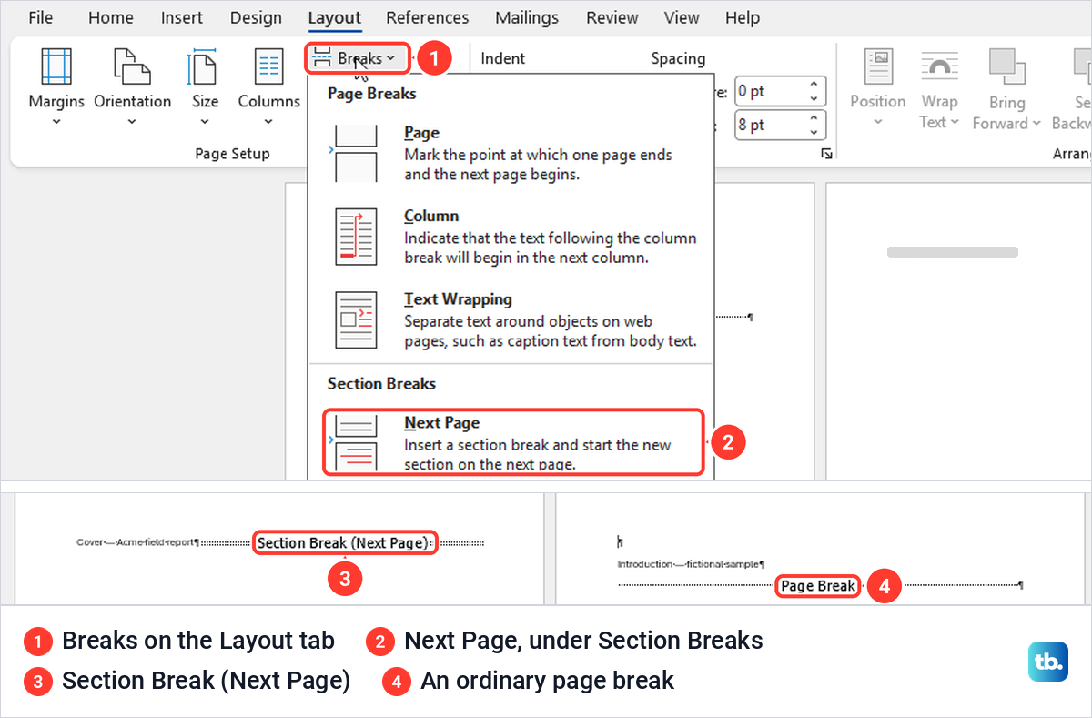Open the Breaks dropdown button
The height and width of the screenshot is (718, 1092).
click(x=357, y=58)
